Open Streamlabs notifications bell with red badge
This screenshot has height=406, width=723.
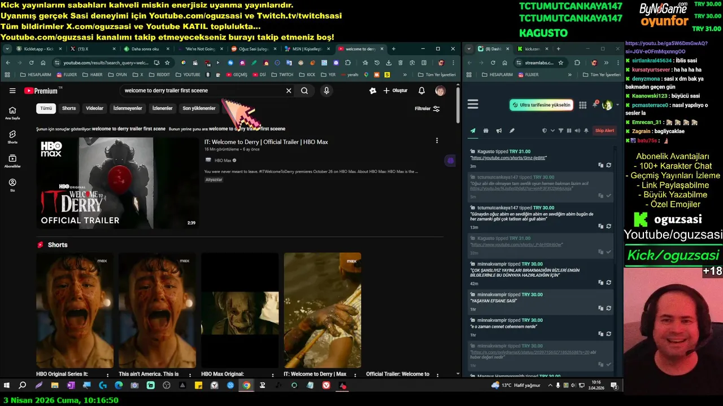tap(595, 104)
